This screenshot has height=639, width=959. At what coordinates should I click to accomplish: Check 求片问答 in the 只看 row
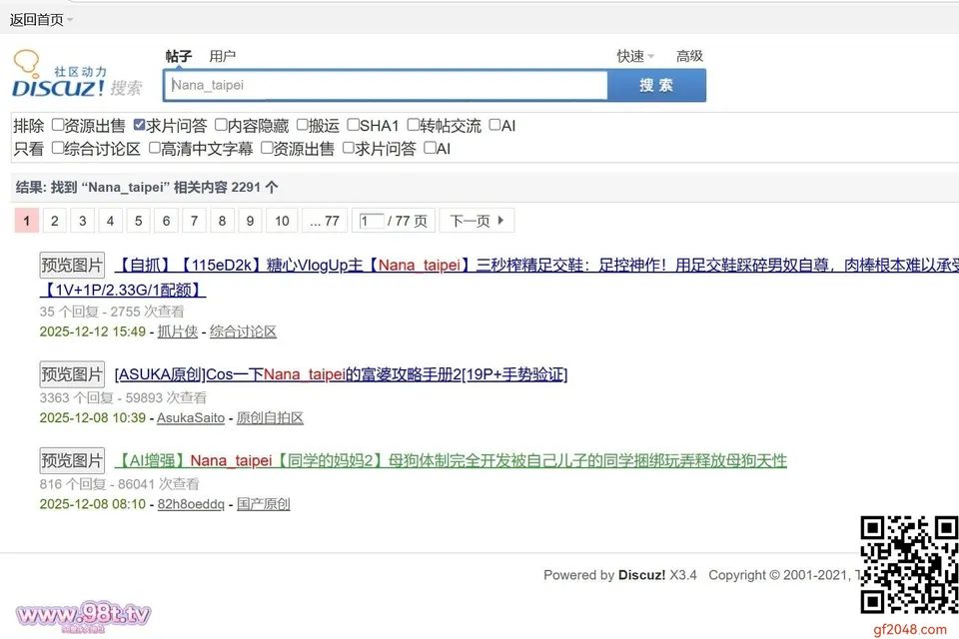point(348,148)
